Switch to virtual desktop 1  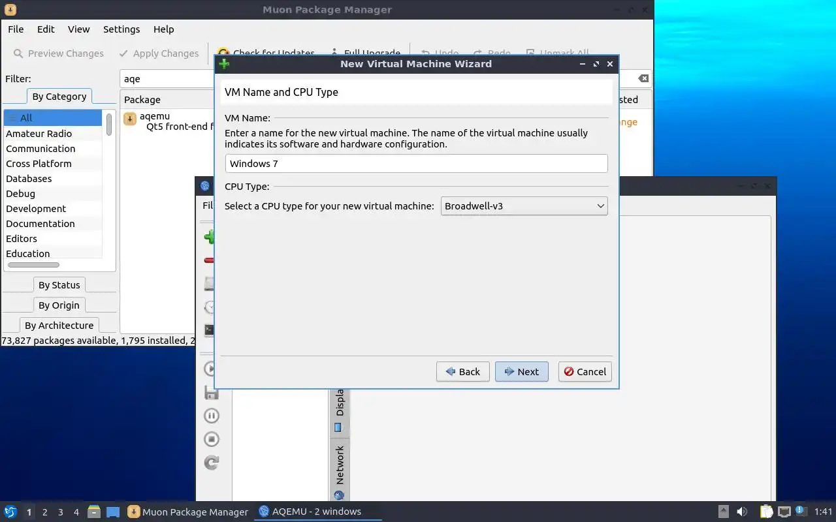29,512
